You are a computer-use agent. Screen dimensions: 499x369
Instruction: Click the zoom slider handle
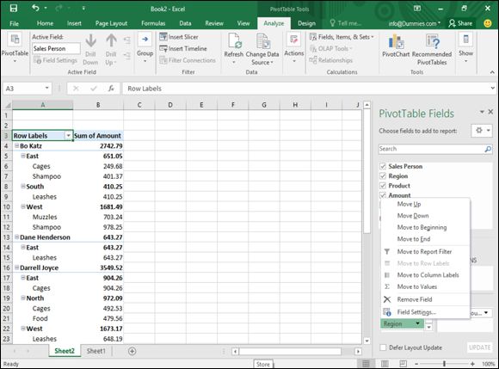(x=444, y=364)
